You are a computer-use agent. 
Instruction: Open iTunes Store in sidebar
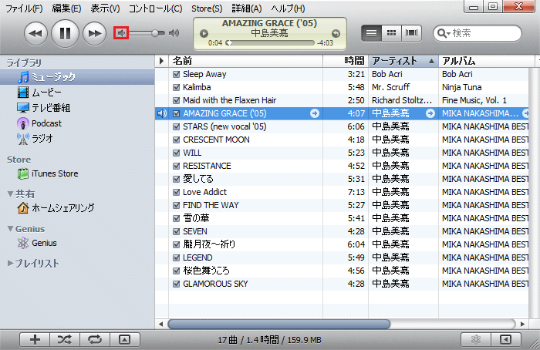[x=54, y=173]
